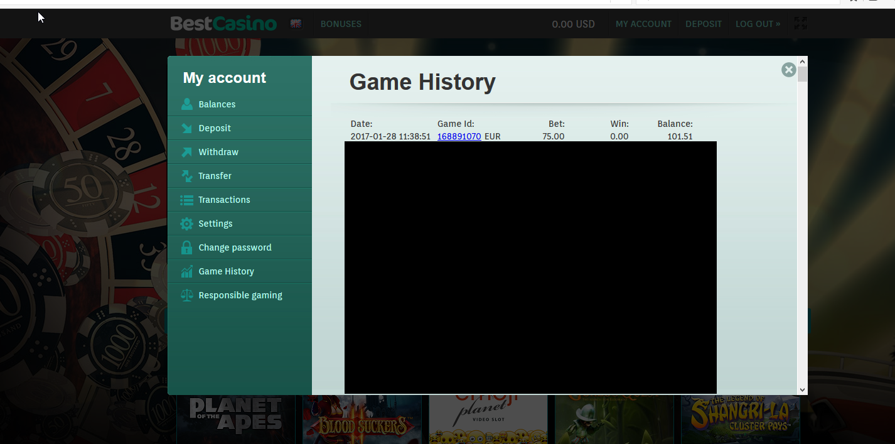The width and height of the screenshot is (895, 444).
Task: Click the date 2017-01-28 11:38:51
Action: [x=390, y=136]
